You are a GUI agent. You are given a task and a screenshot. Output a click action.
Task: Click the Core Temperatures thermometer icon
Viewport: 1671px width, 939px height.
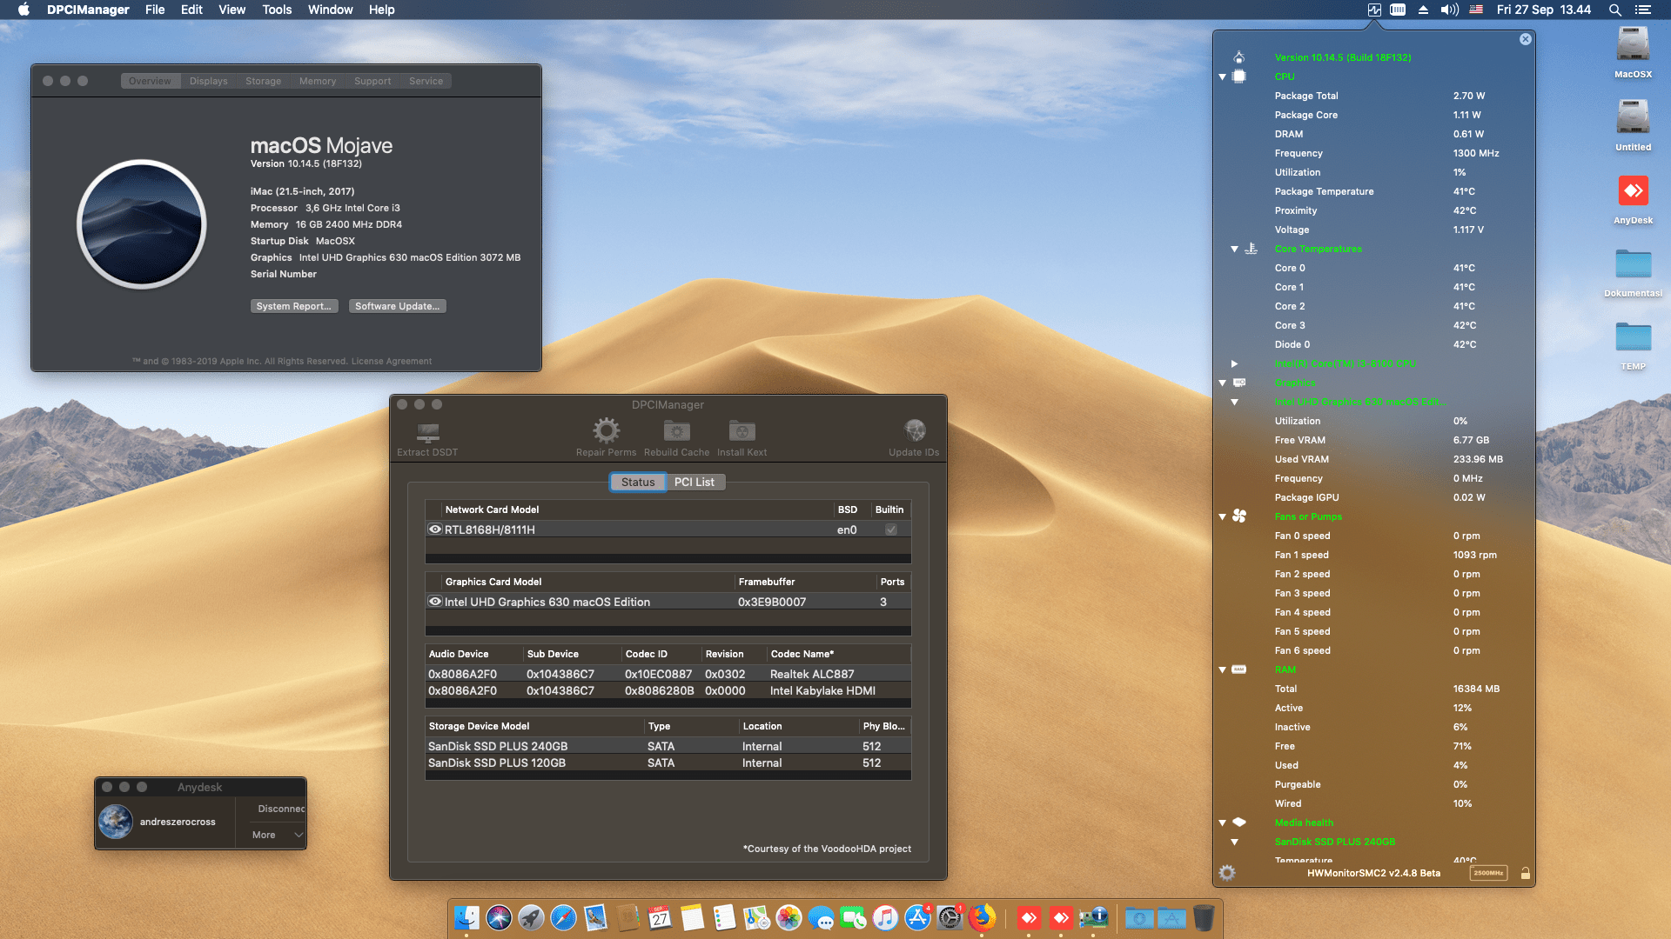point(1251,249)
